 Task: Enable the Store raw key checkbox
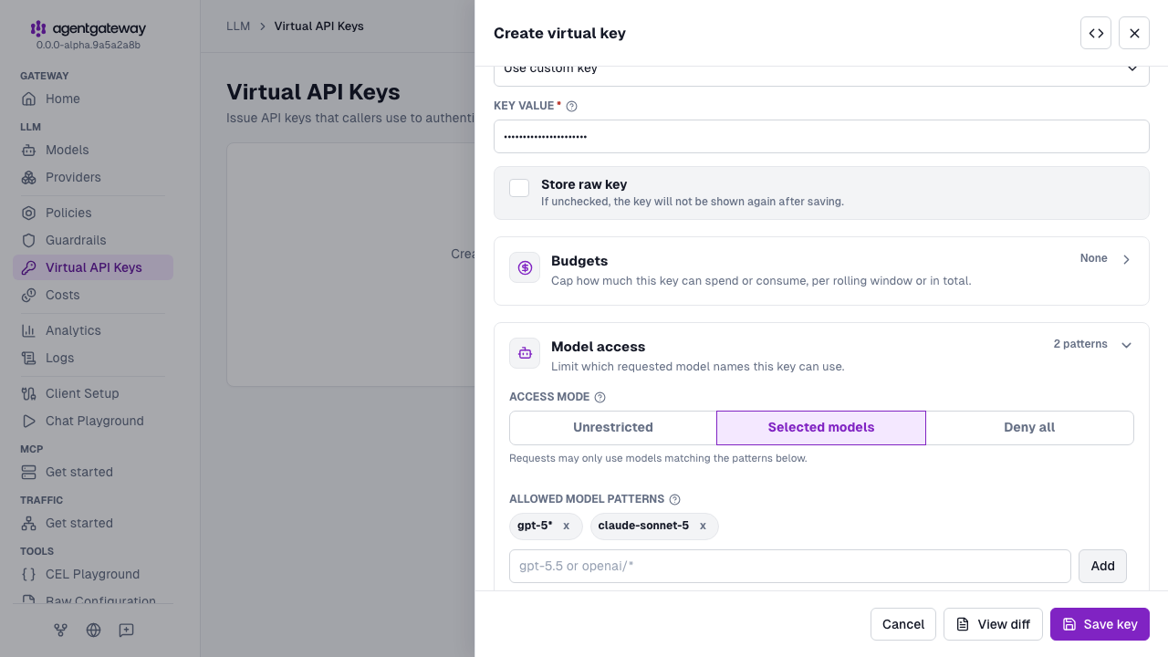pos(519,188)
